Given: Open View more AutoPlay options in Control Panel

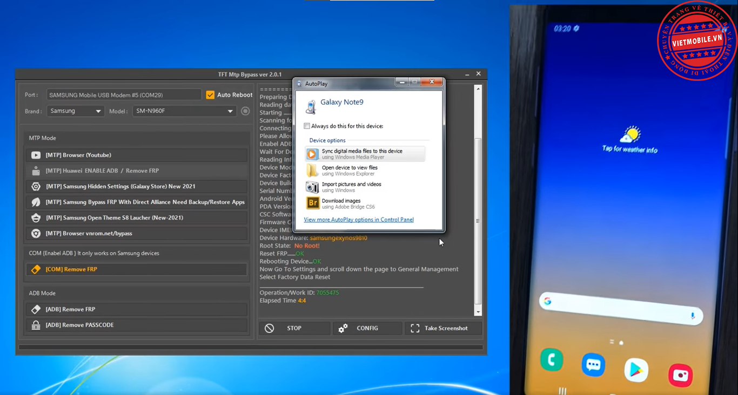Looking at the screenshot, I should point(359,220).
